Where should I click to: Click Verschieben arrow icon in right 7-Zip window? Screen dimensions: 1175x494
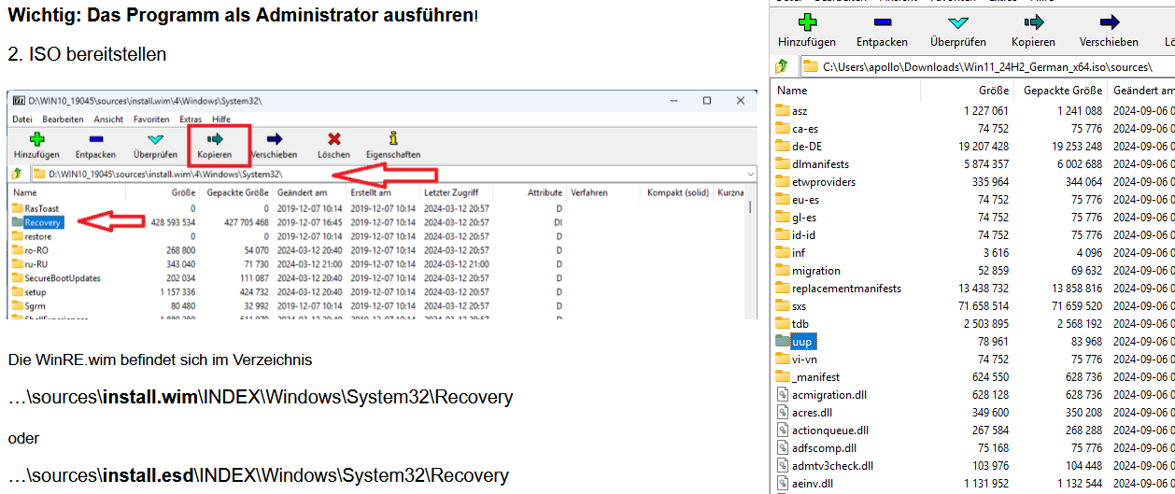coord(1109,22)
